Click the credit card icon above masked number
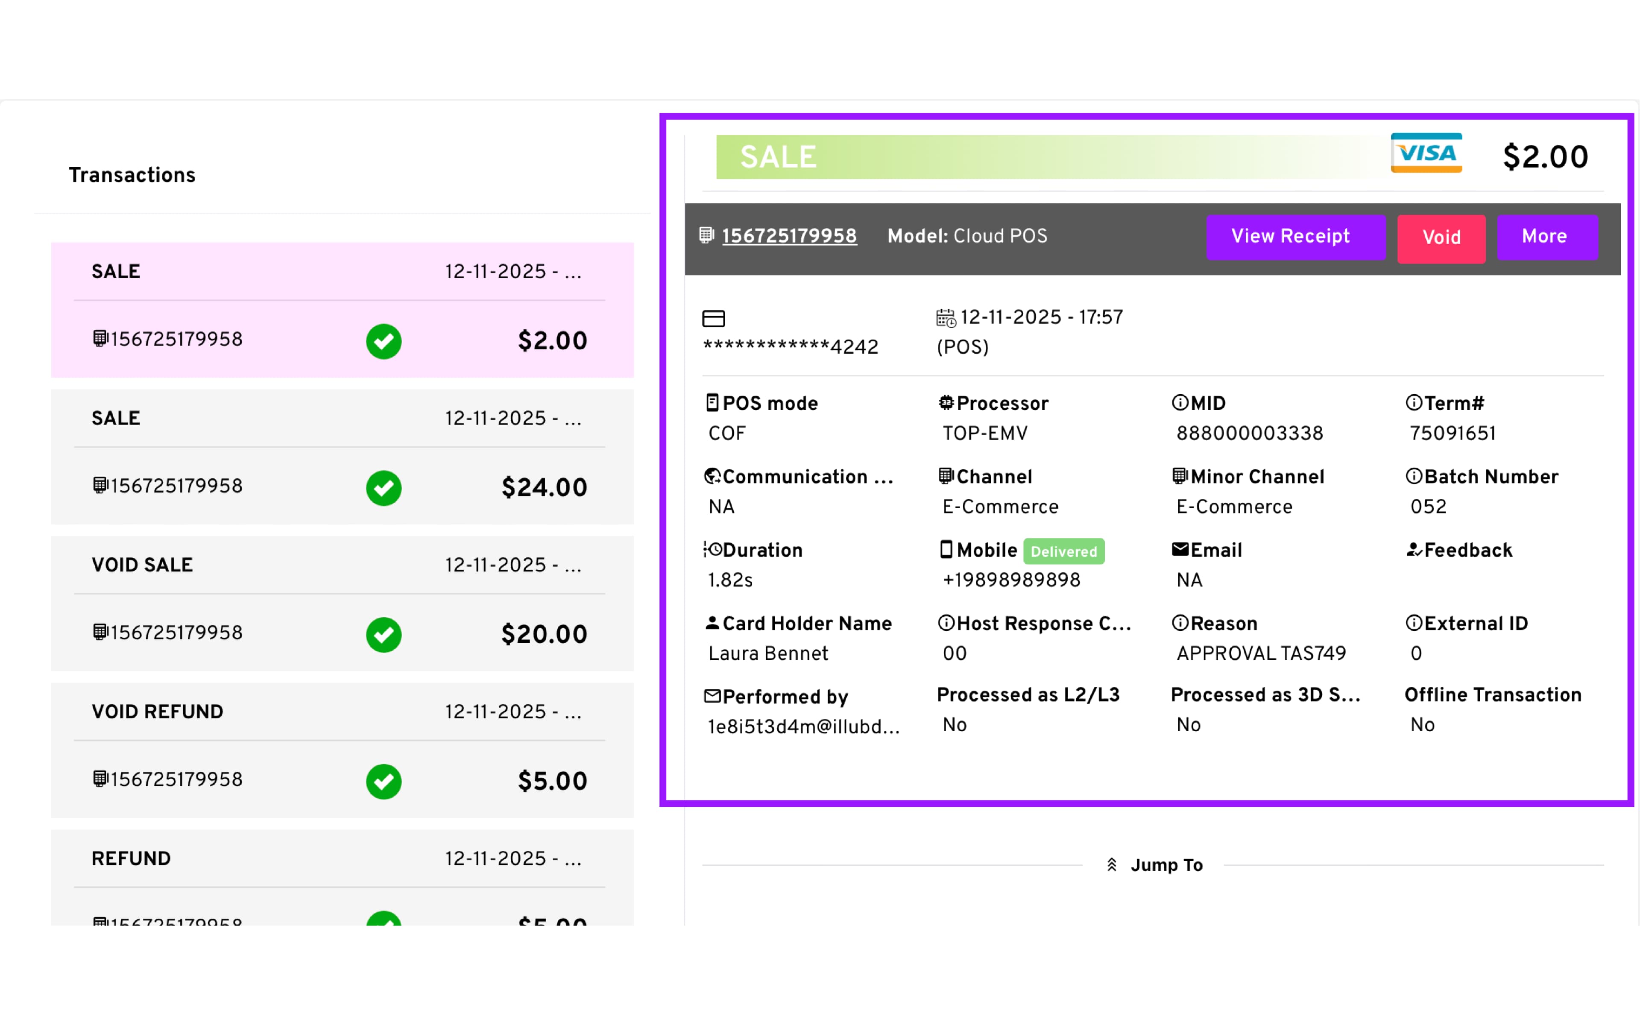Image resolution: width=1640 pixels, height=1025 pixels. pyautogui.click(x=713, y=318)
